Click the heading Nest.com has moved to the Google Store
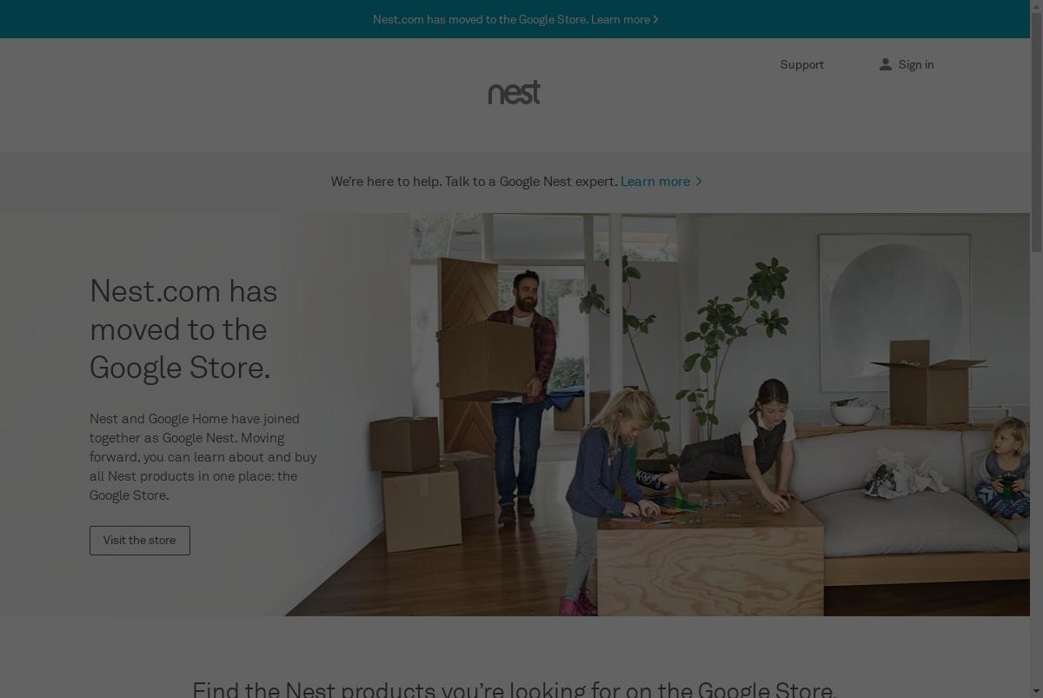Screen dimensions: 1043x698 point(183,329)
